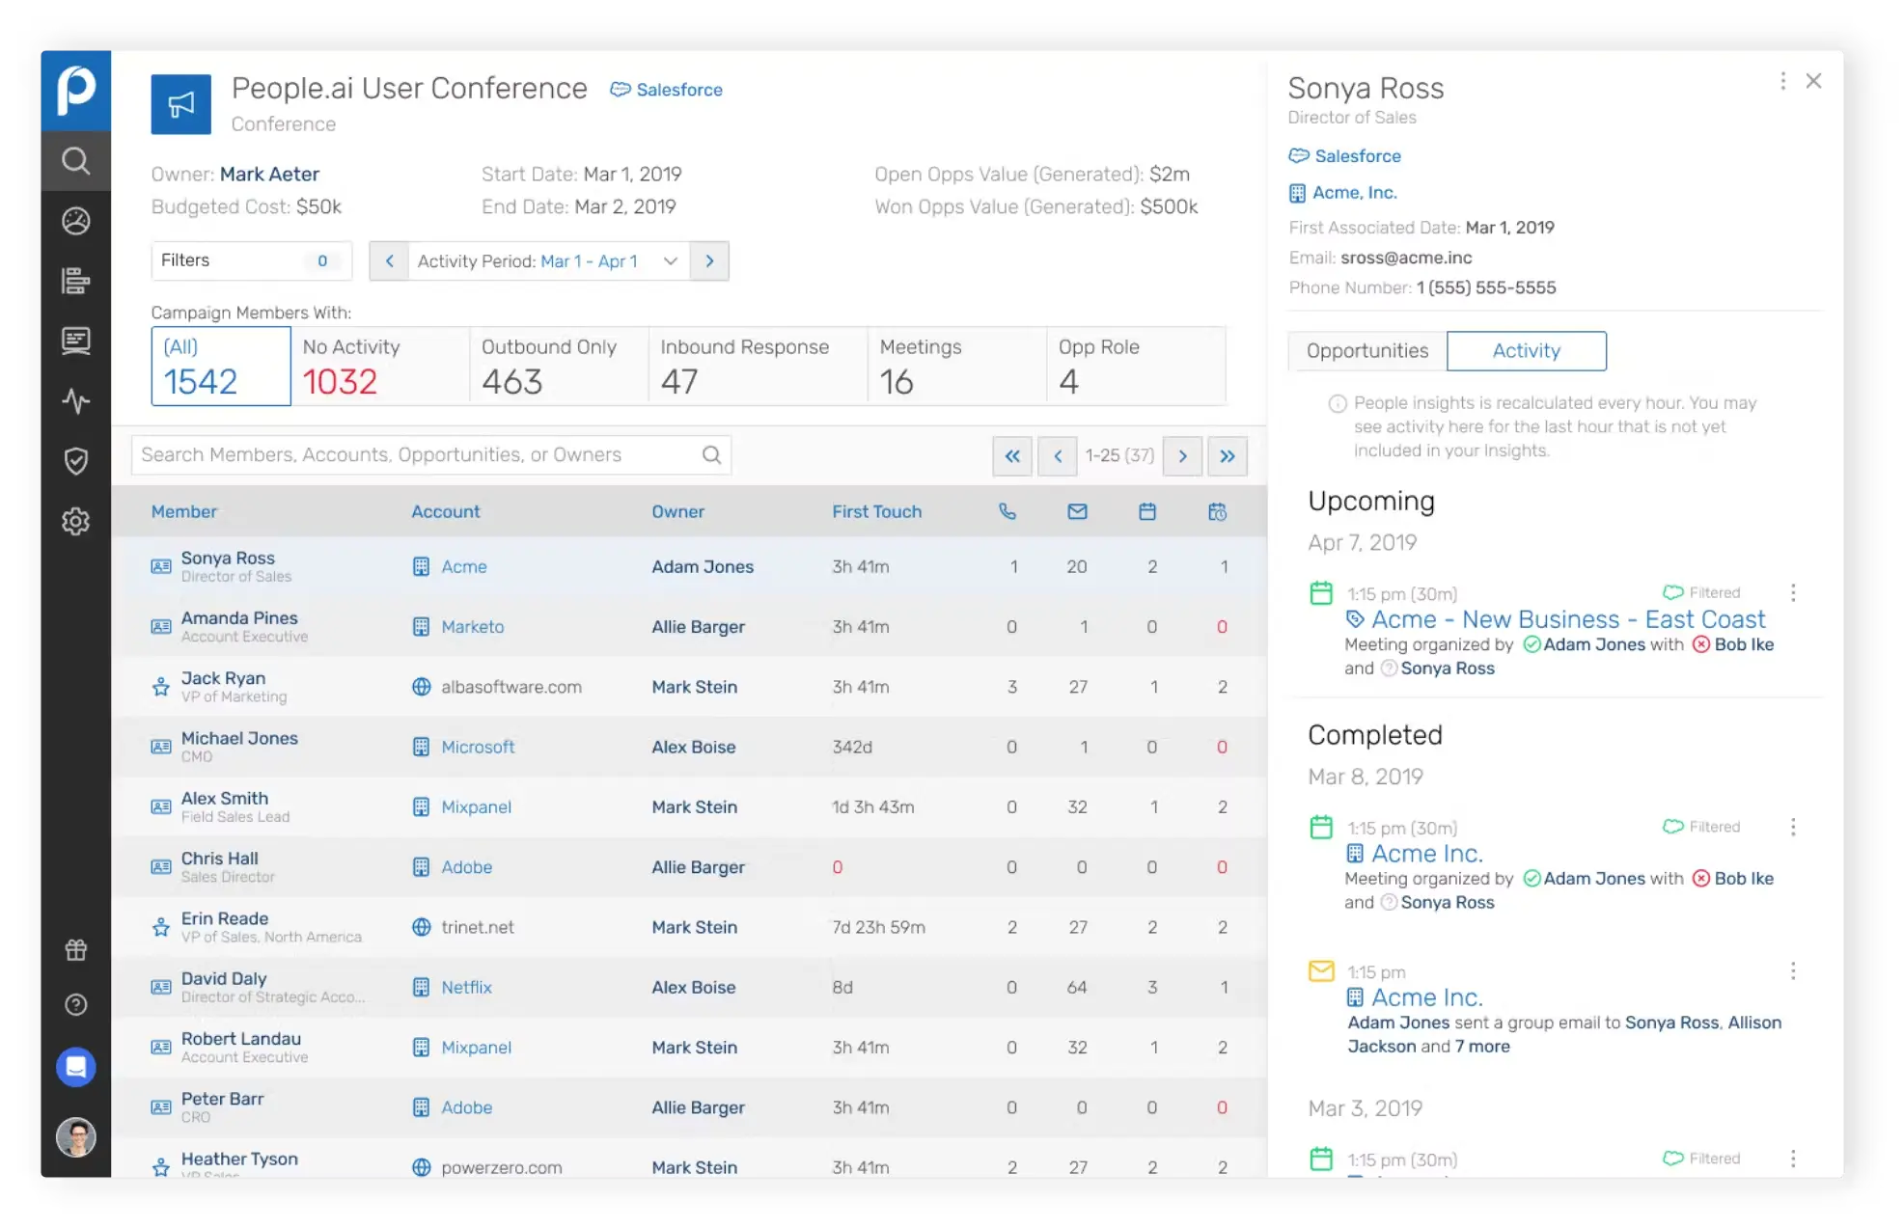Screen dimensions: 1904x1228
Task: Select the No Activity member segment
Action: point(379,366)
